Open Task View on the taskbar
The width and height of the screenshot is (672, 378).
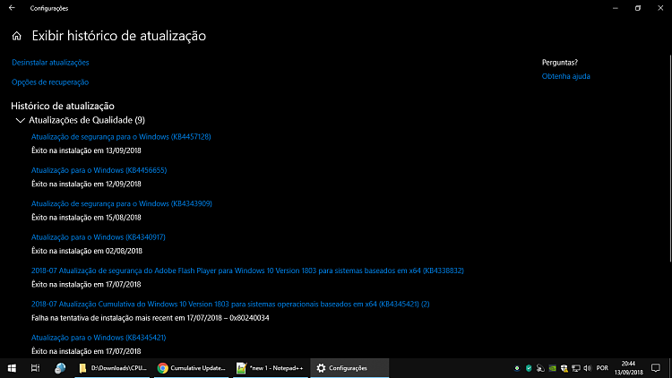(35, 368)
